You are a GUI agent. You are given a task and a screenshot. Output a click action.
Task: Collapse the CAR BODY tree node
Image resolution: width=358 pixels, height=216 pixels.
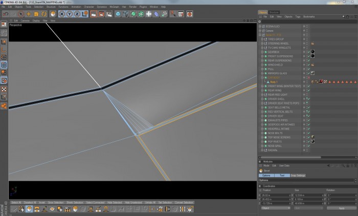click(x=262, y=78)
